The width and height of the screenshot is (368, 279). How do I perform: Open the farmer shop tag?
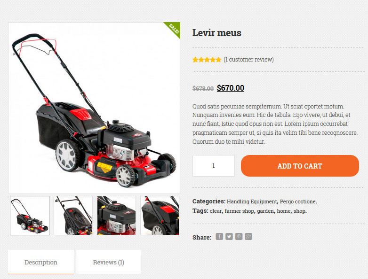tap(239, 211)
